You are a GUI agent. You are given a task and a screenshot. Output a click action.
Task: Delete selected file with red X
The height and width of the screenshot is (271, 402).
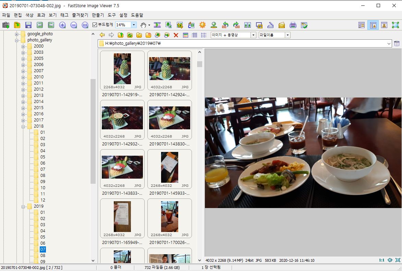tap(176, 35)
